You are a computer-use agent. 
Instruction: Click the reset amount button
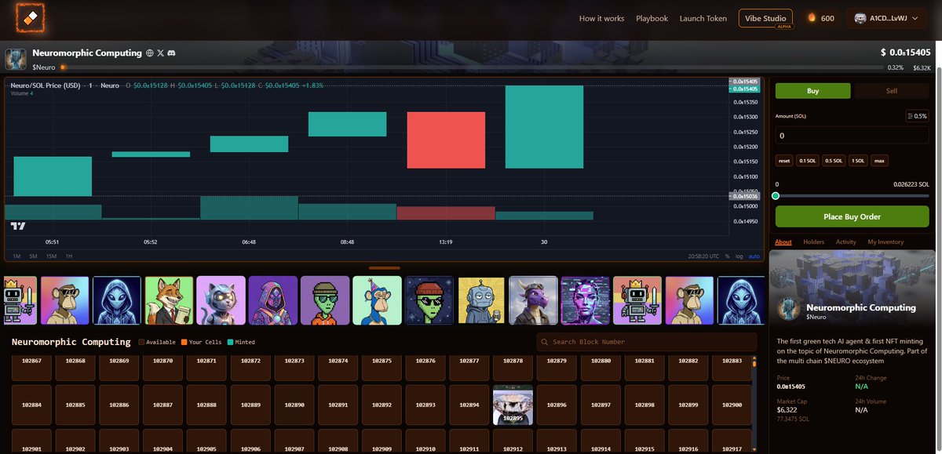click(784, 161)
